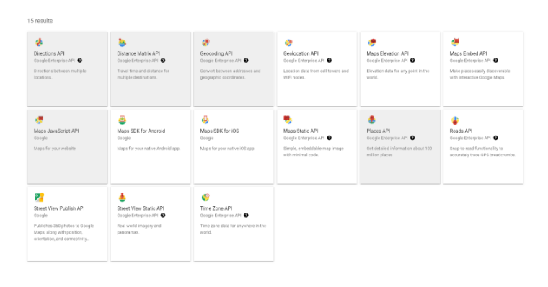Select the Geolocation API card description

pos(316,74)
